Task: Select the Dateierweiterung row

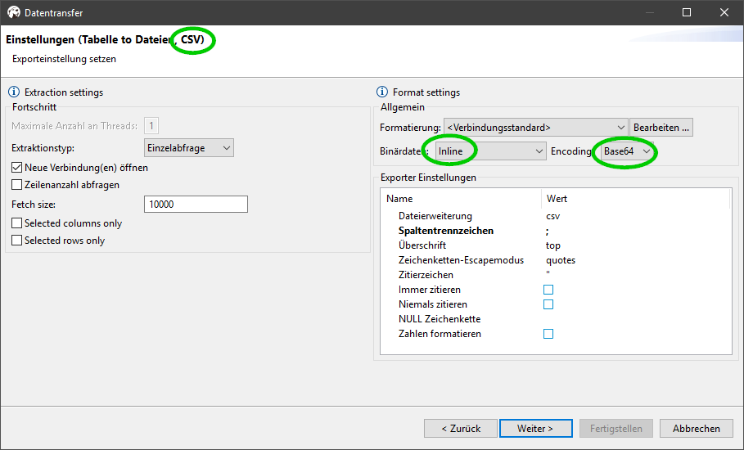Action: click(x=555, y=216)
